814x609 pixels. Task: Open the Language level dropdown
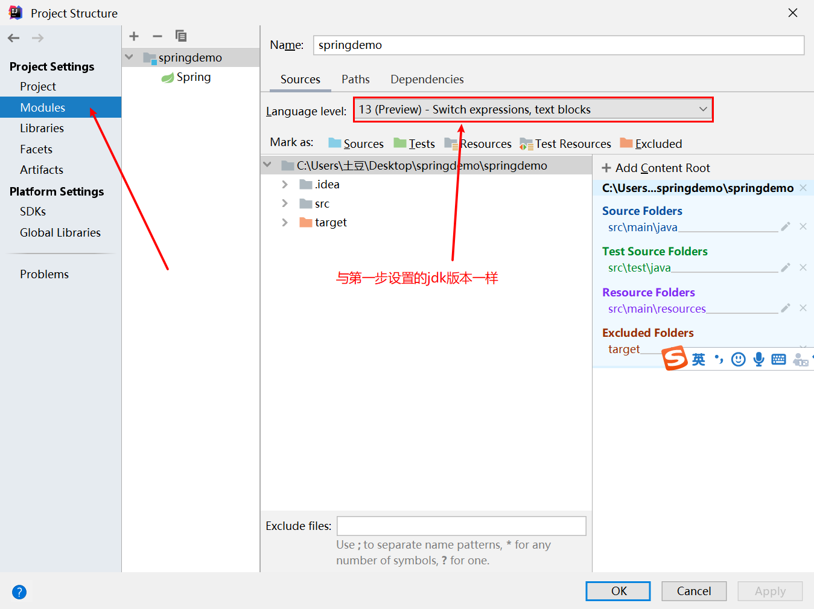click(x=702, y=109)
